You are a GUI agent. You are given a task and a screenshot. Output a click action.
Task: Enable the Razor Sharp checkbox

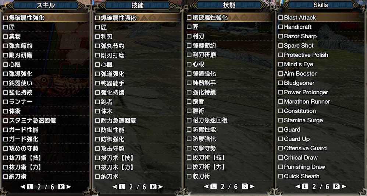coord(281,36)
